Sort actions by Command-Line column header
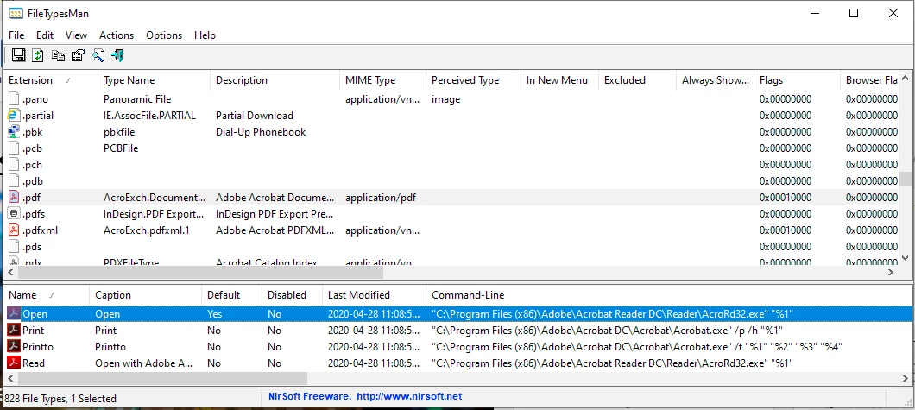915x410 pixels. click(668, 295)
